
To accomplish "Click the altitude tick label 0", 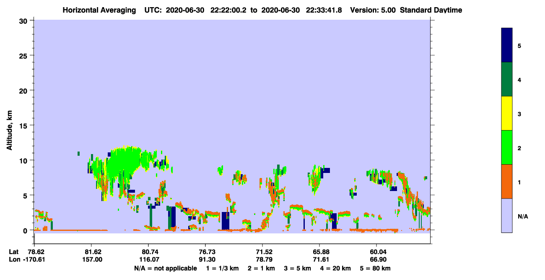I will pos(26,230).
